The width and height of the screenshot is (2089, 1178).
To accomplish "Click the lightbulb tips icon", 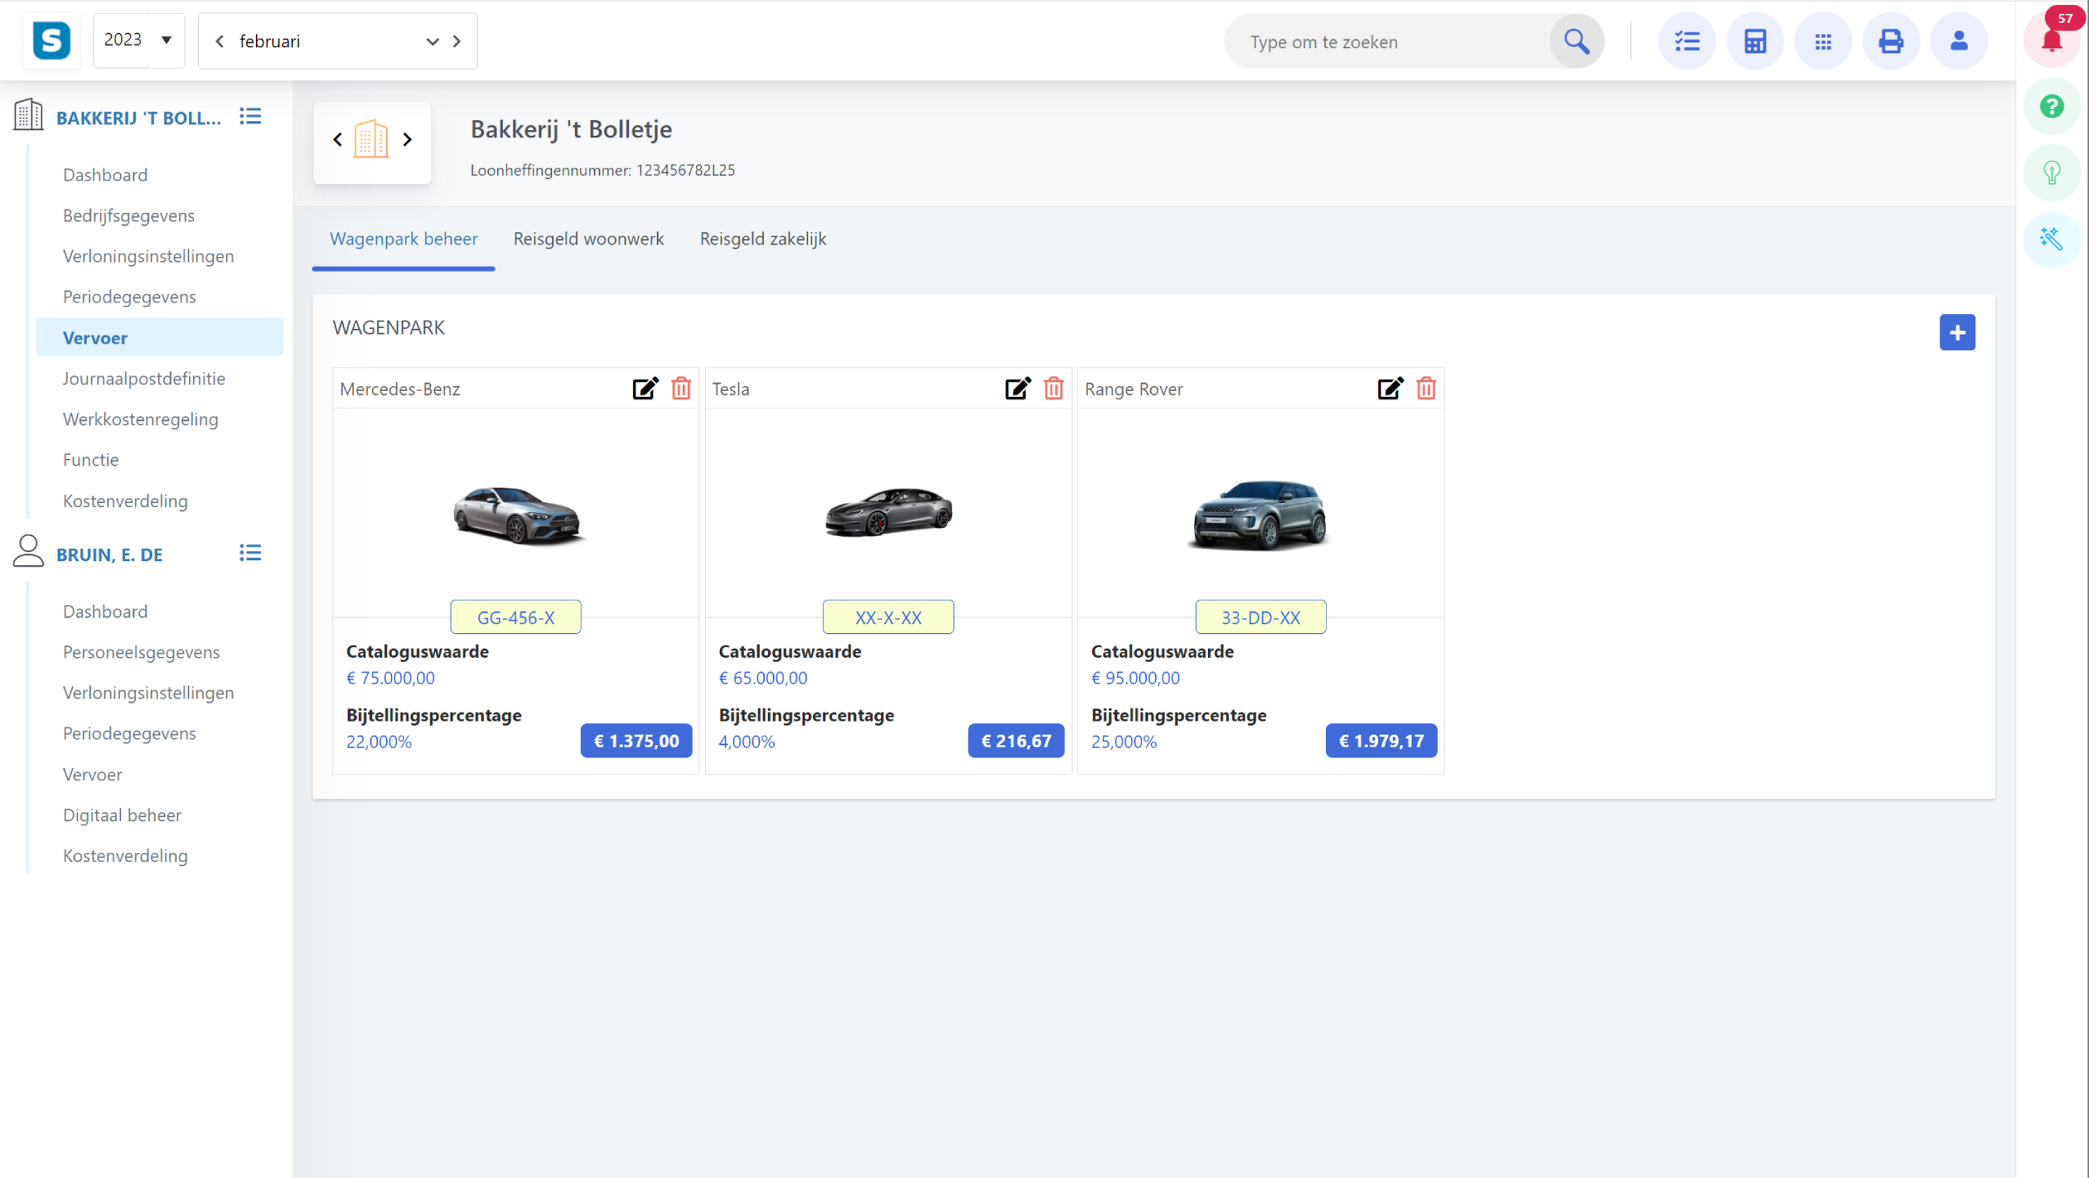I will (x=2053, y=173).
